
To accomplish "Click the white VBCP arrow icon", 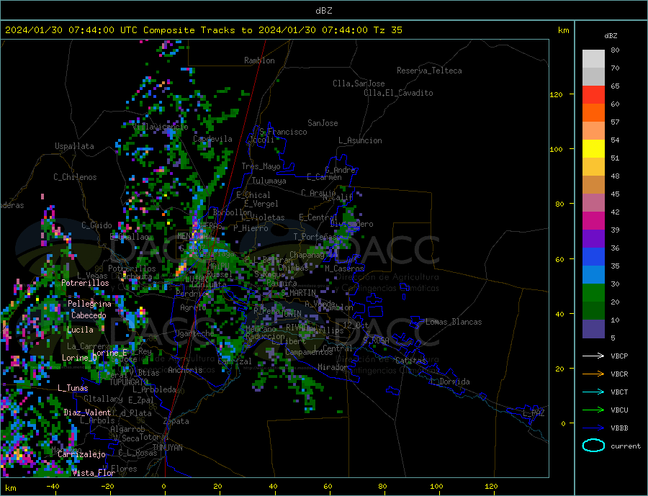I will click(x=593, y=356).
